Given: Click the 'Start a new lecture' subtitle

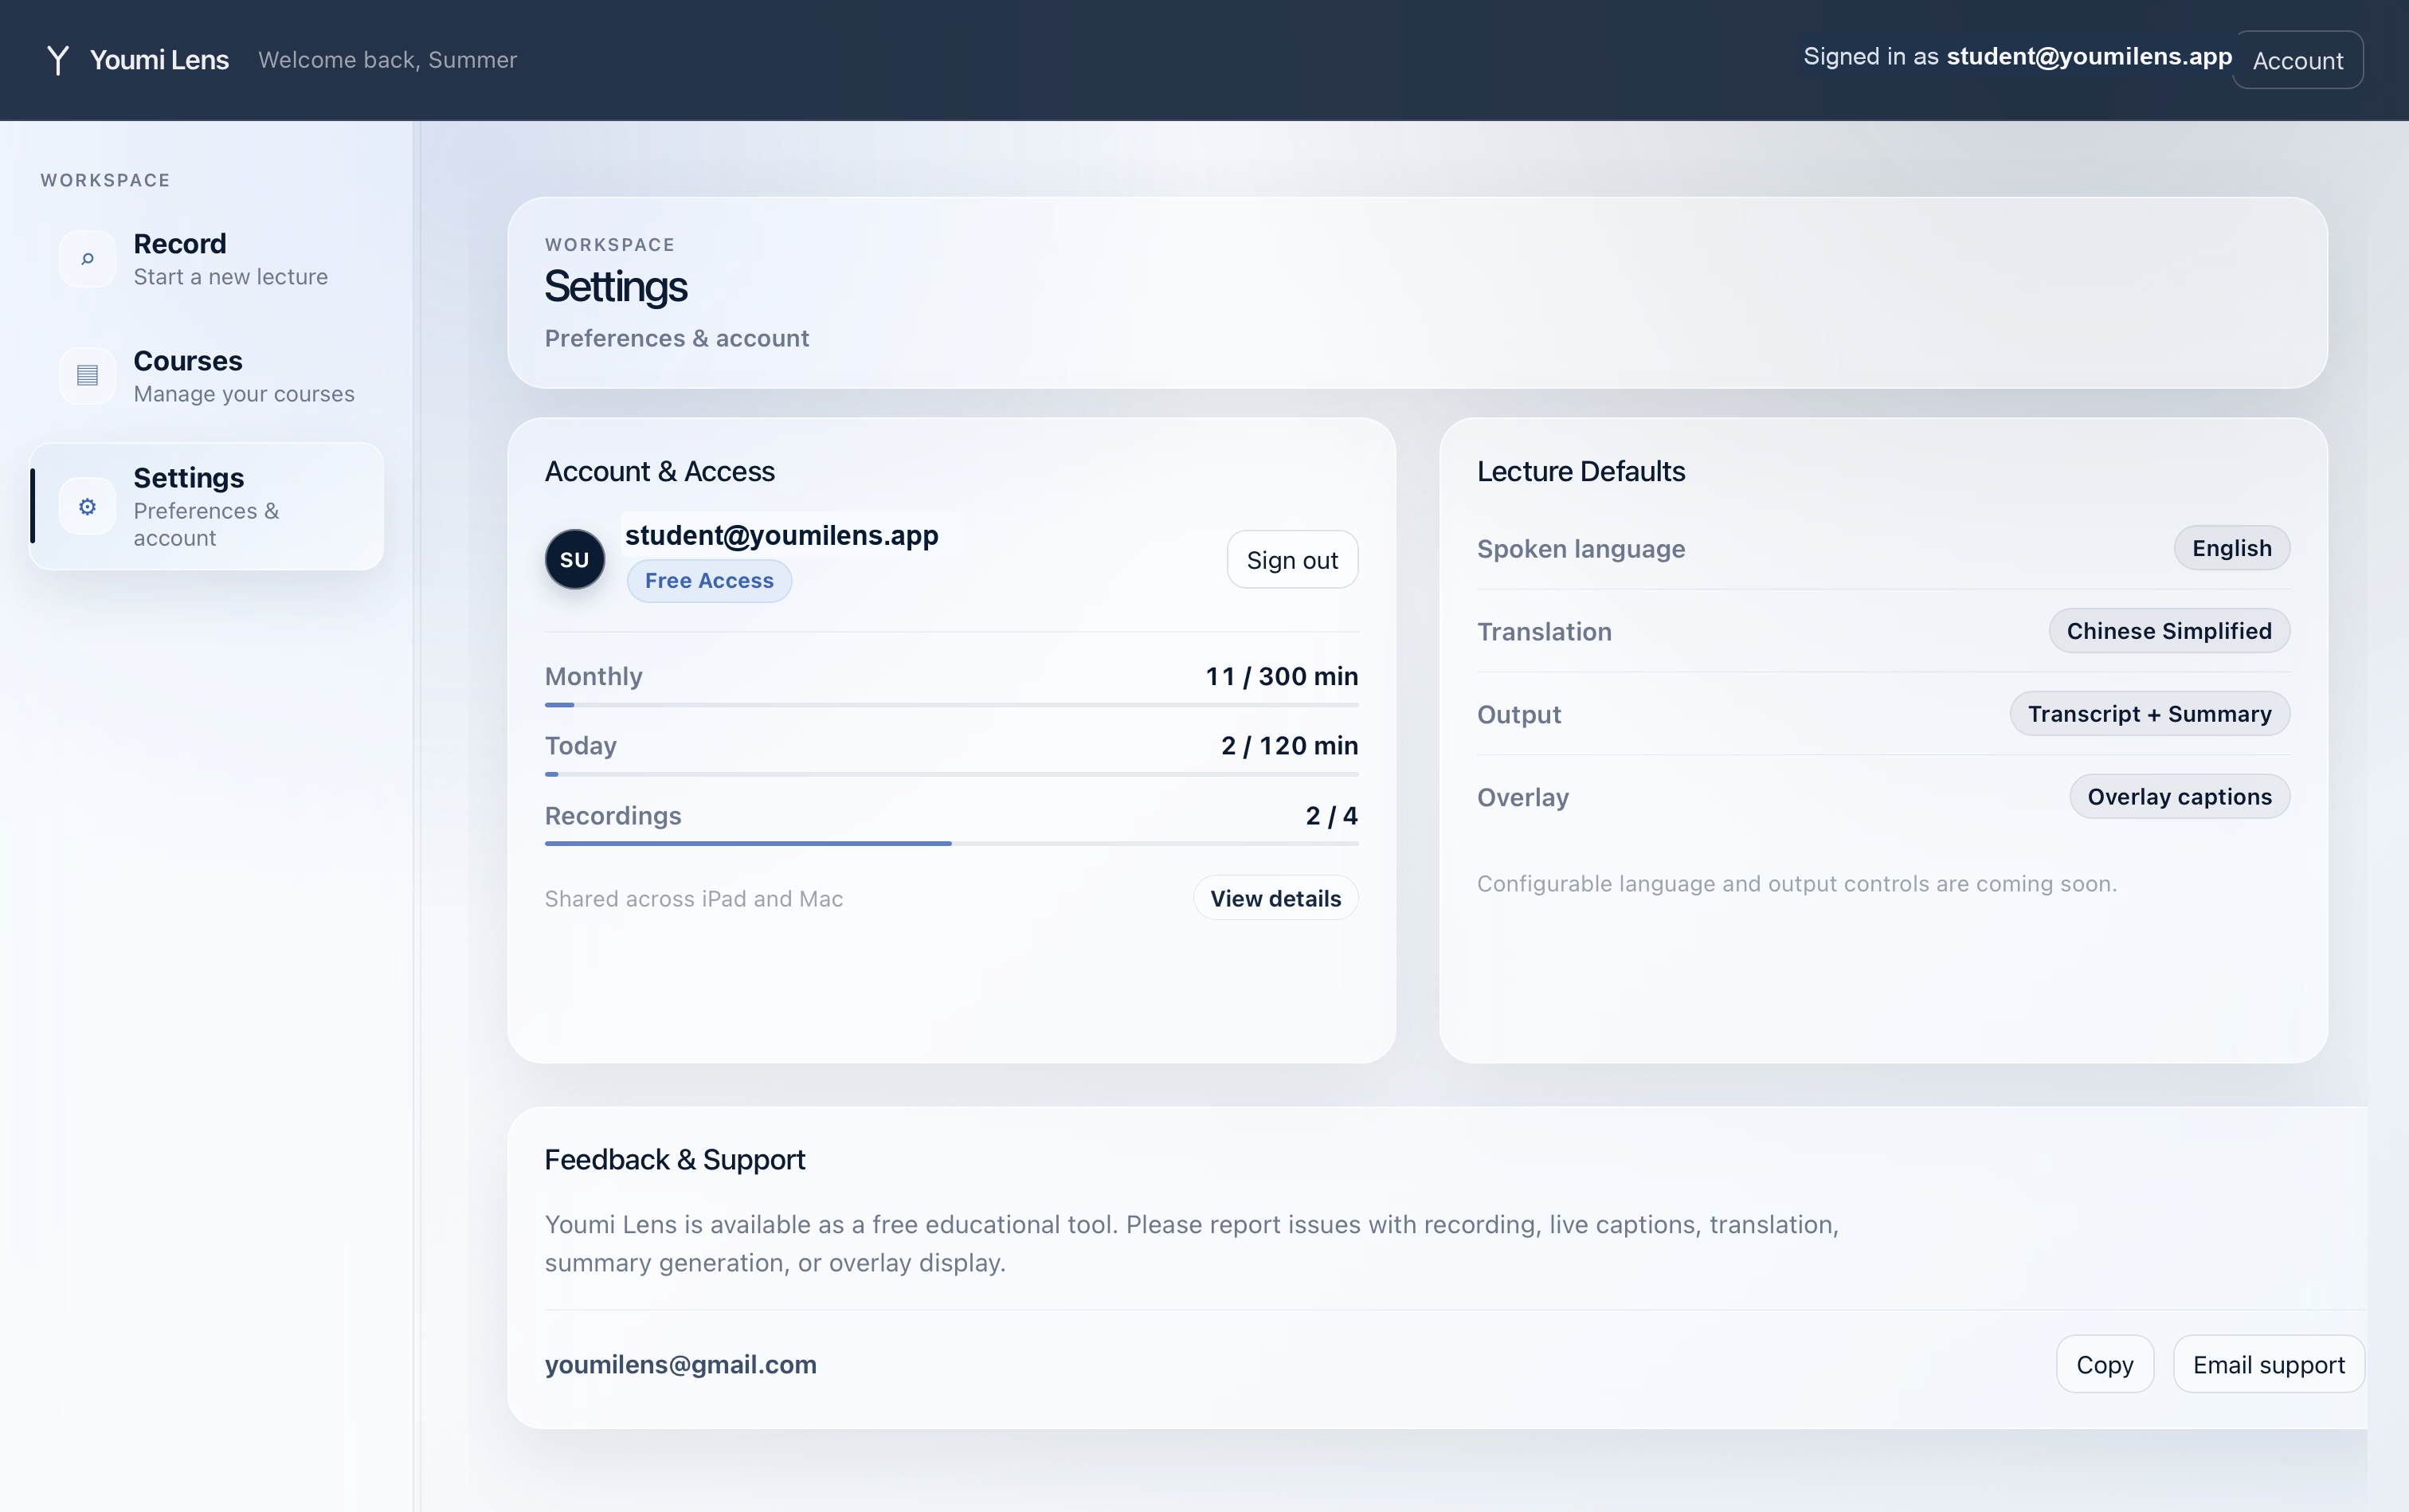Looking at the screenshot, I should coord(230,277).
